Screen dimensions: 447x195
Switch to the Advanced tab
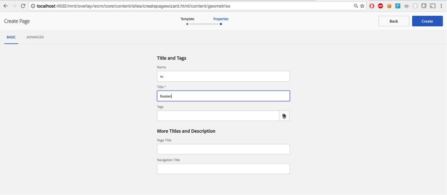[x=35, y=37]
